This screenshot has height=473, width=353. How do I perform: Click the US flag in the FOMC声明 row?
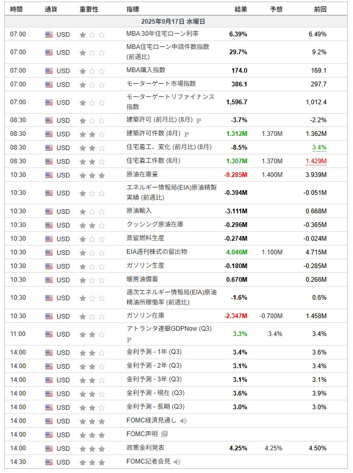point(49,435)
